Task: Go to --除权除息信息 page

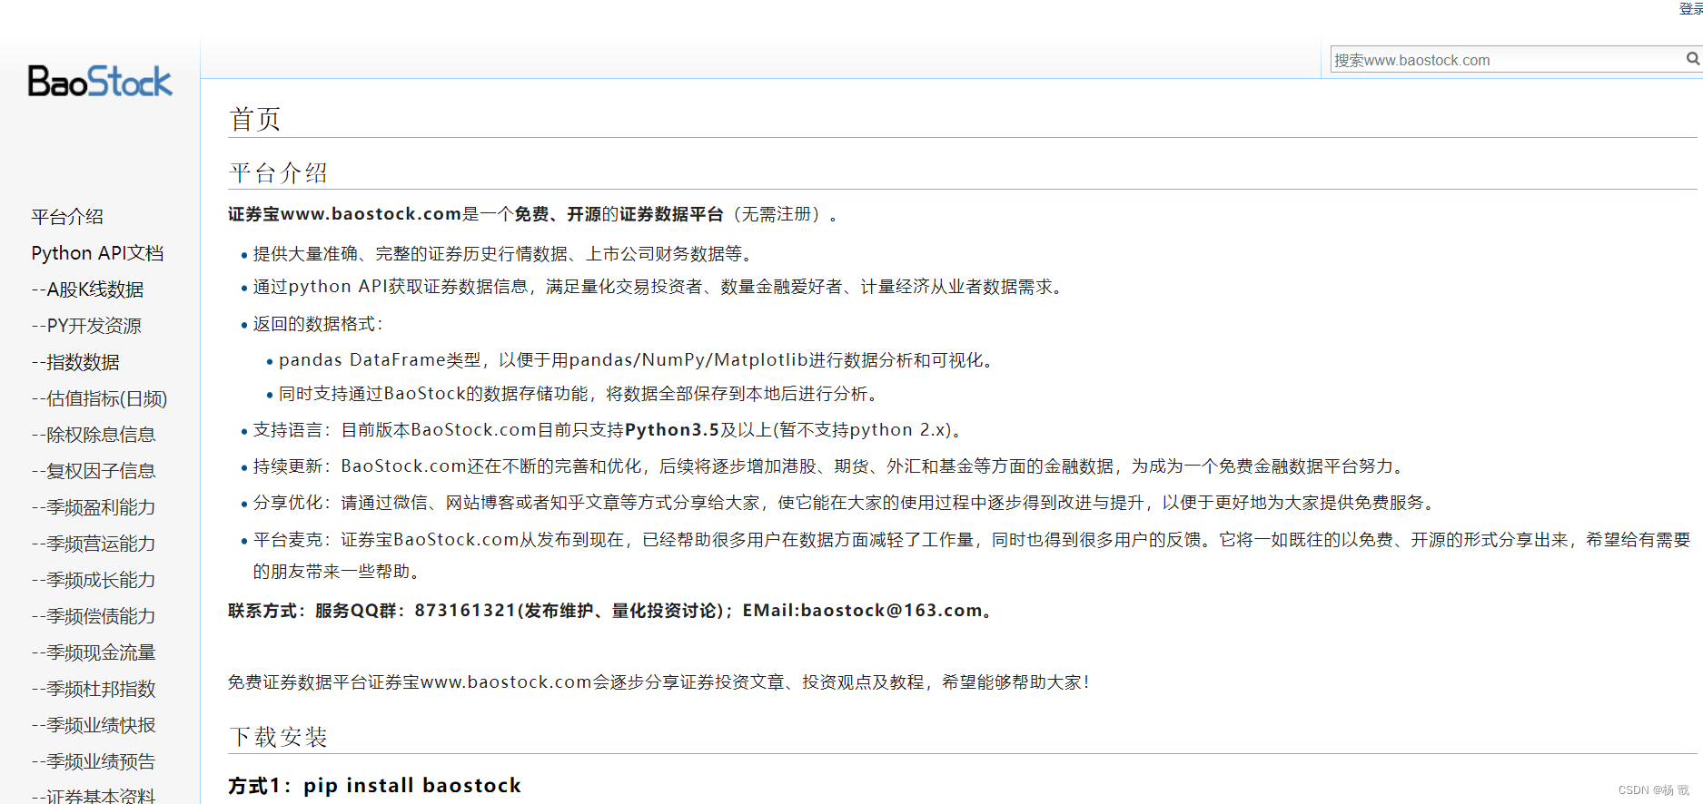Action: (x=93, y=435)
